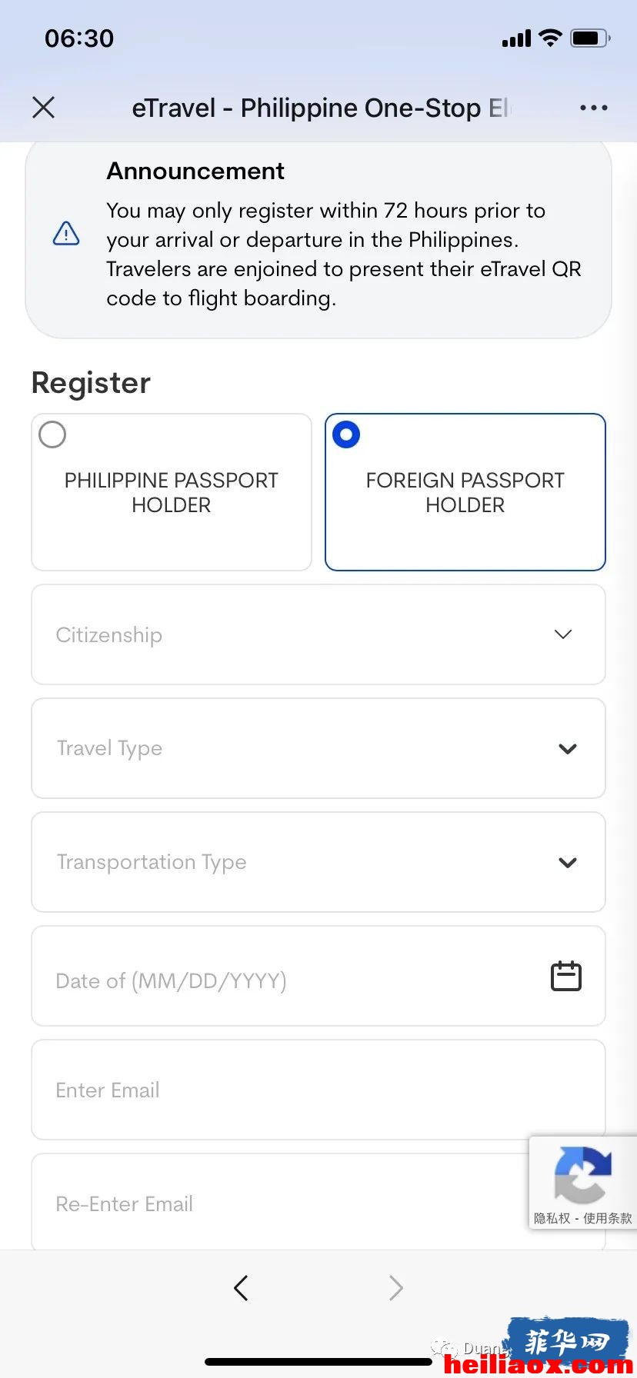Focus the Enter Email field

tap(318, 1090)
